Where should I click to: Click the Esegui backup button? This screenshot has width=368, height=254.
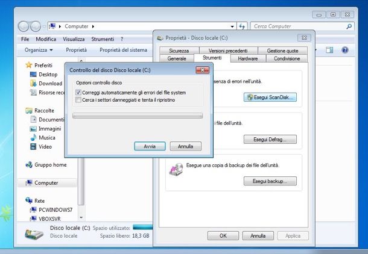pyautogui.click(x=270, y=181)
